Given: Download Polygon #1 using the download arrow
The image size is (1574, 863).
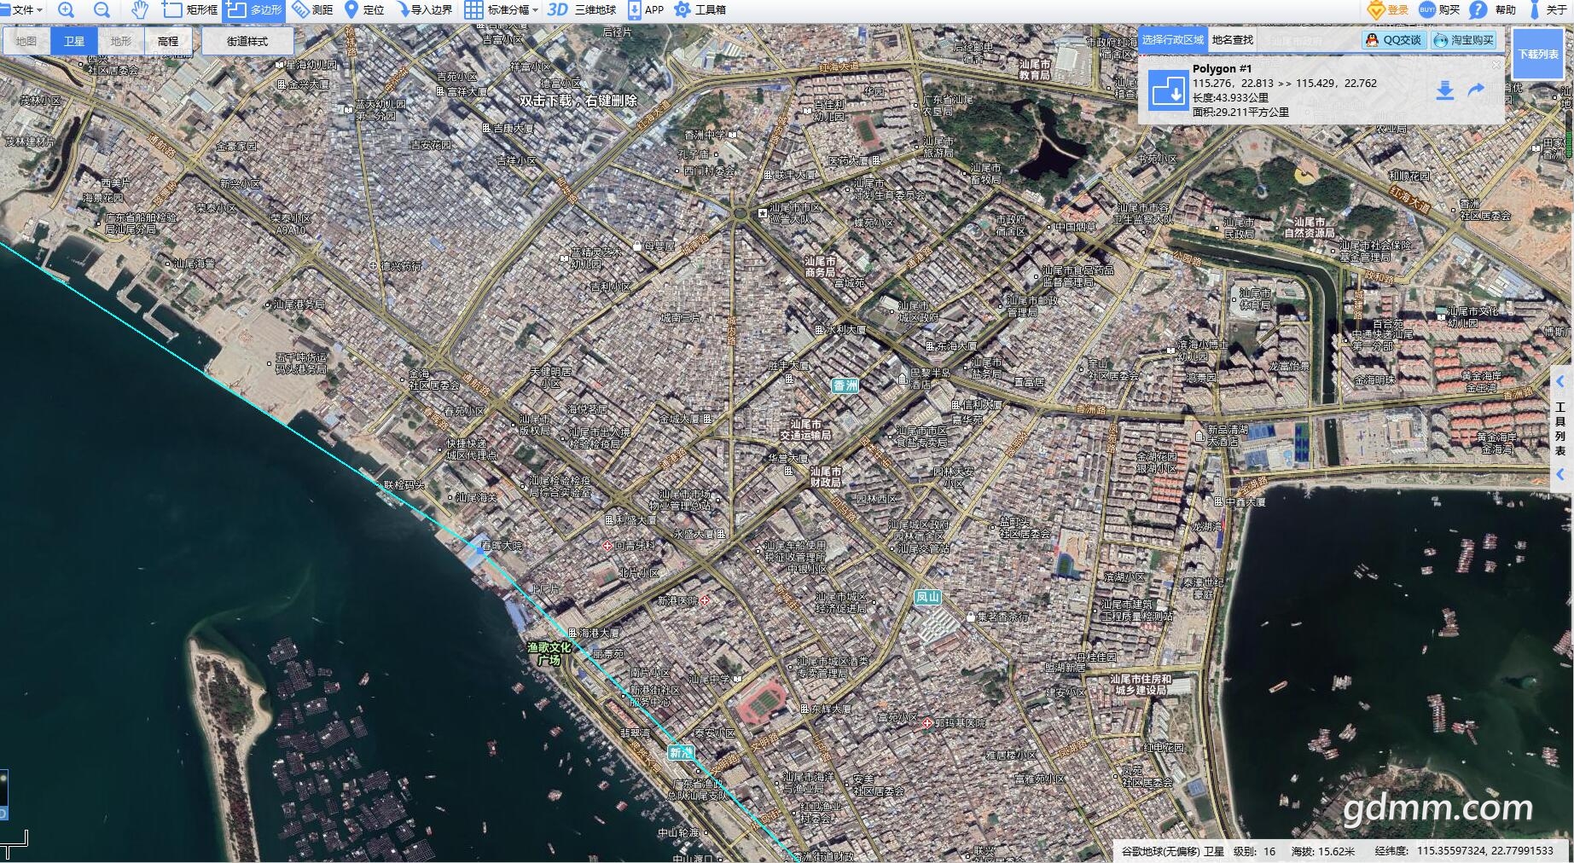Looking at the screenshot, I should click(x=1444, y=90).
